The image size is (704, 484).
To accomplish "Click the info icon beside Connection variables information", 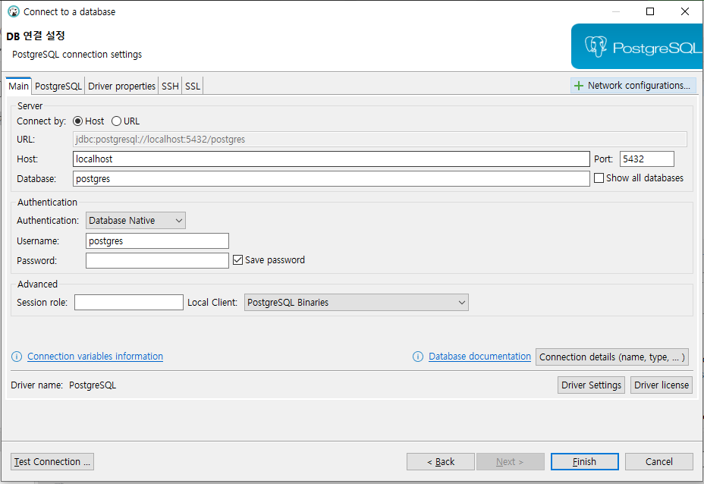I will click(x=17, y=357).
